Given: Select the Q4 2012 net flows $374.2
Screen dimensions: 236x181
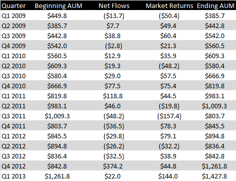Looking at the screenshot, I should point(113,166).
